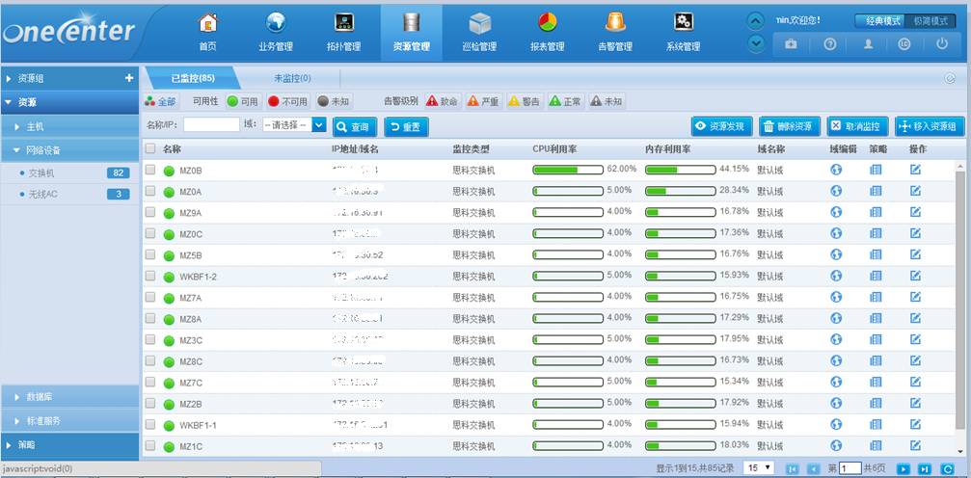Click the 查询 search button
971x478 pixels.
[x=354, y=126]
